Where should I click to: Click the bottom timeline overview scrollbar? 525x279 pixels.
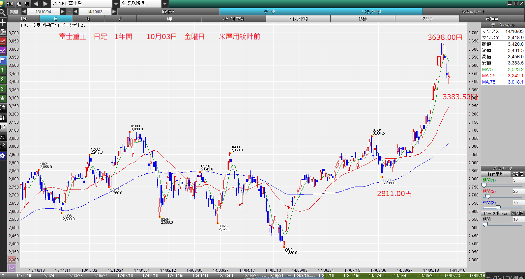coord(242,276)
